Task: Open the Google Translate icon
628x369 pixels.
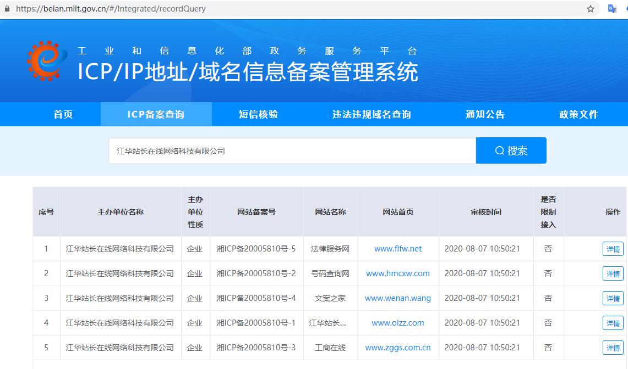Action: 612,9
